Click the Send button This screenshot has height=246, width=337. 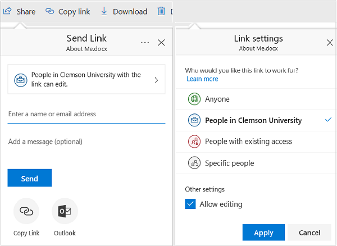[30, 178]
